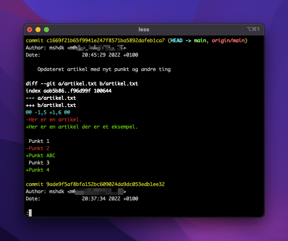This screenshot has width=288, height=241.
Task: Close the less terminal window
Action: (30, 30)
